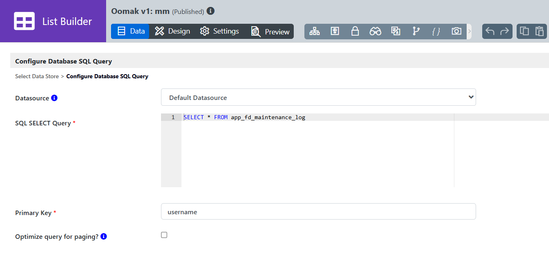The width and height of the screenshot is (549, 272).
Task: Click the code branch icon
Action: pos(416,32)
